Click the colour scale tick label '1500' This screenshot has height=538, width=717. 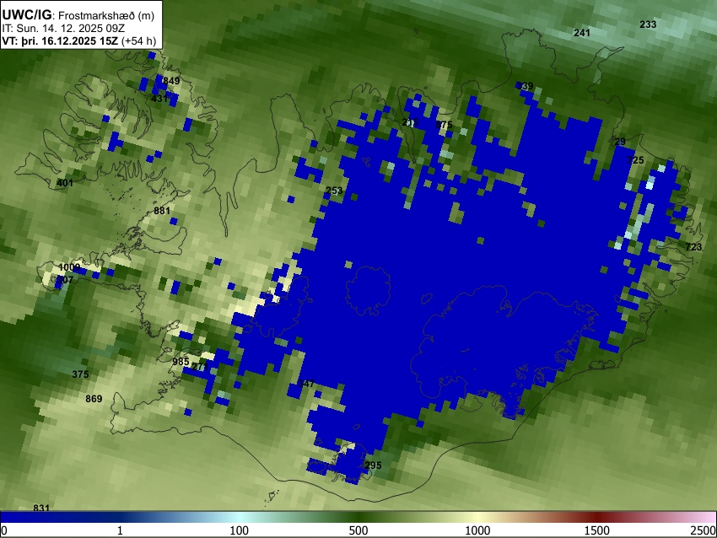coord(597,530)
